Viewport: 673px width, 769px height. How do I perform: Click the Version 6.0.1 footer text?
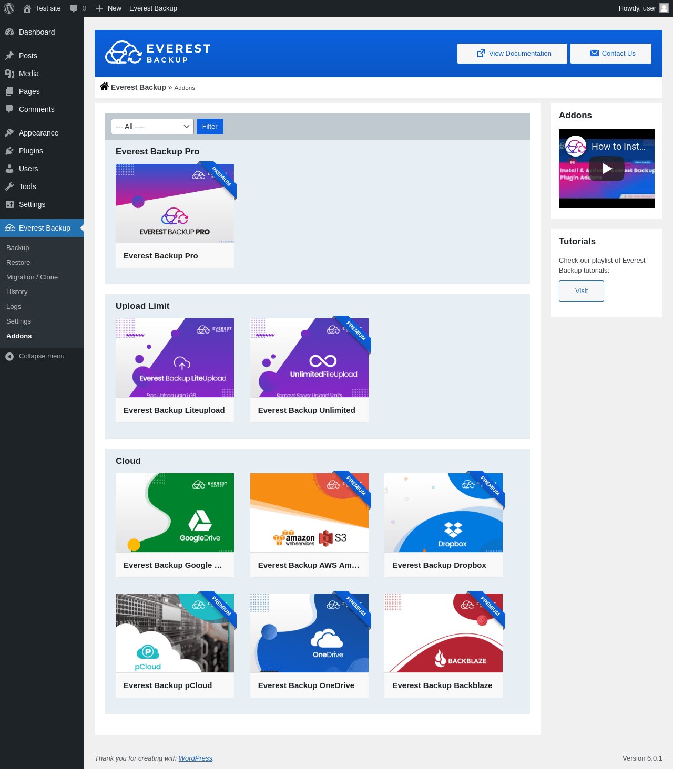click(x=643, y=758)
